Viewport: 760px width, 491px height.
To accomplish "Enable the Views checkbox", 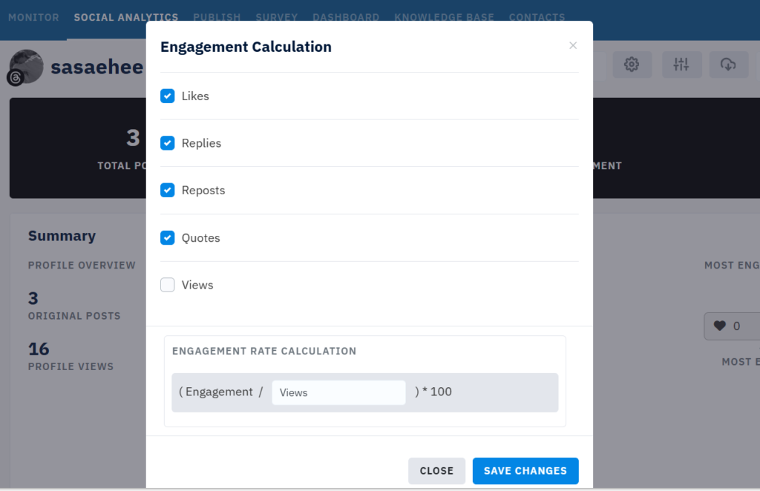I will click(x=168, y=285).
